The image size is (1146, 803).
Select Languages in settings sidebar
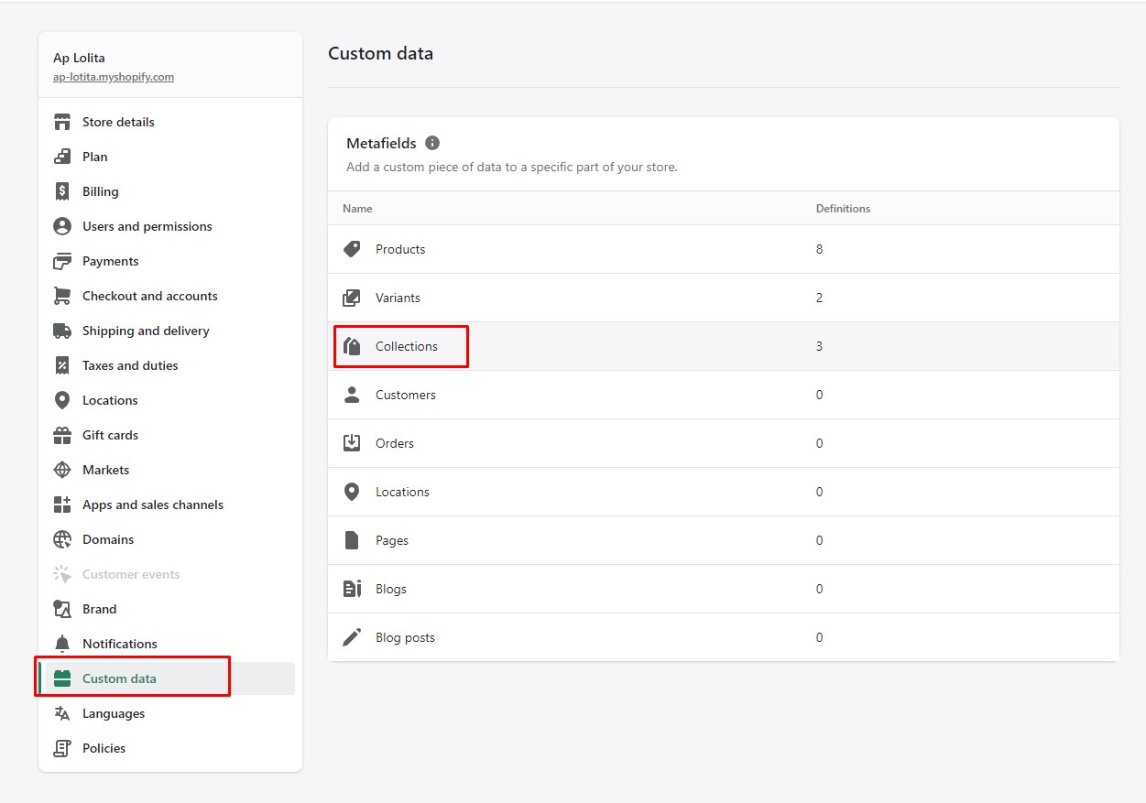(x=114, y=713)
